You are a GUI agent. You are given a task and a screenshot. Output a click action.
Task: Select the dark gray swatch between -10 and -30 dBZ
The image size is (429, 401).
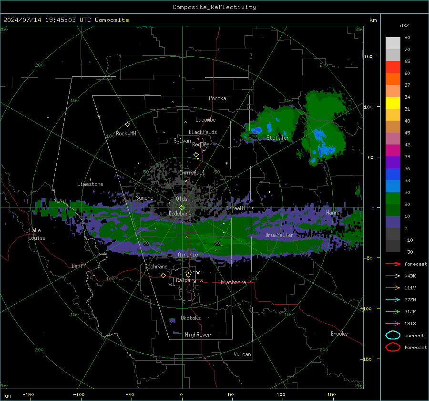(393, 246)
